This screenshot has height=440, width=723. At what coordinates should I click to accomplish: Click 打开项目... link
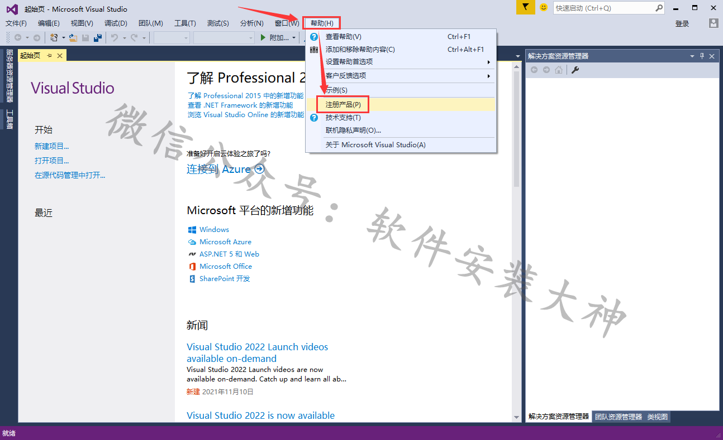[x=52, y=161]
